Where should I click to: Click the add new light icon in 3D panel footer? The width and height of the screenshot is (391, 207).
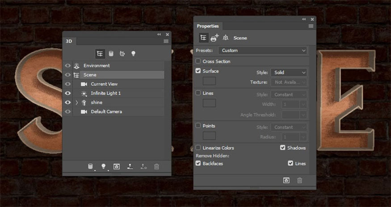[104, 166]
